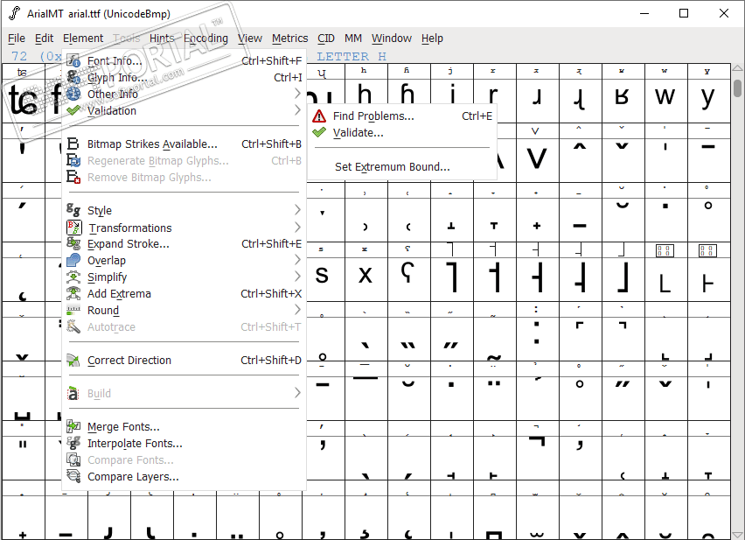745x540 pixels.
Task: Select the glyph cell for letter s
Action: pyautogui.click(x=324, y=278)
